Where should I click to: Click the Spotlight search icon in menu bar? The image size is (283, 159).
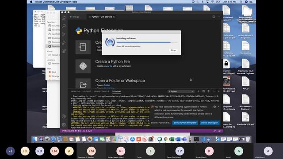click(241, 2)
